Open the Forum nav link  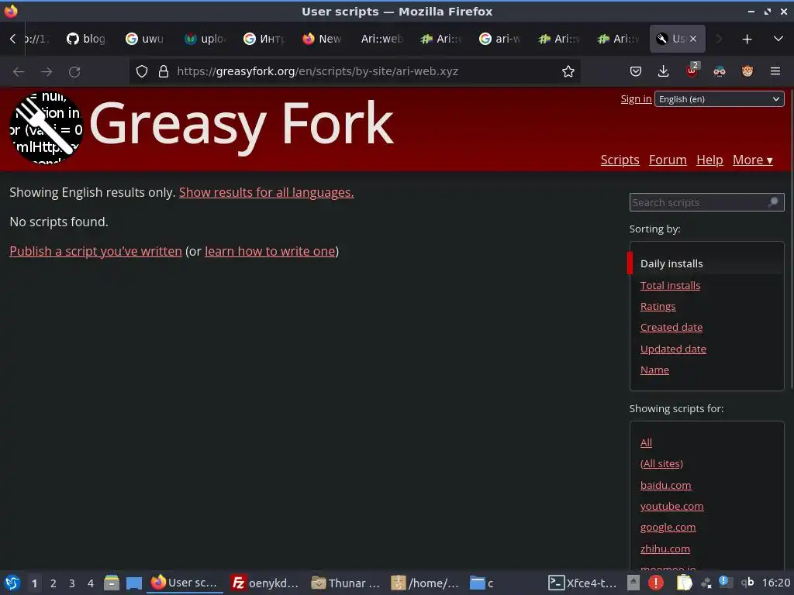coord(668,160)
